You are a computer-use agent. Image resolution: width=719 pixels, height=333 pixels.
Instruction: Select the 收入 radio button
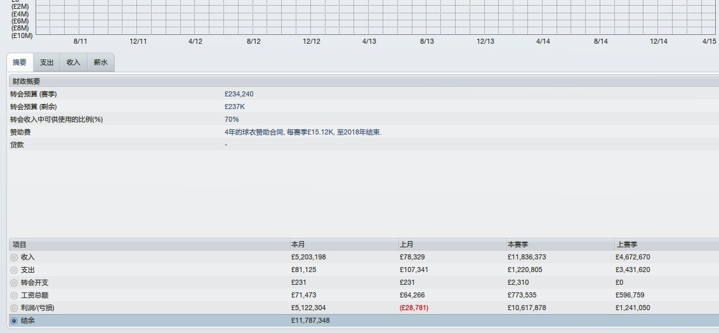click(14, 258)
